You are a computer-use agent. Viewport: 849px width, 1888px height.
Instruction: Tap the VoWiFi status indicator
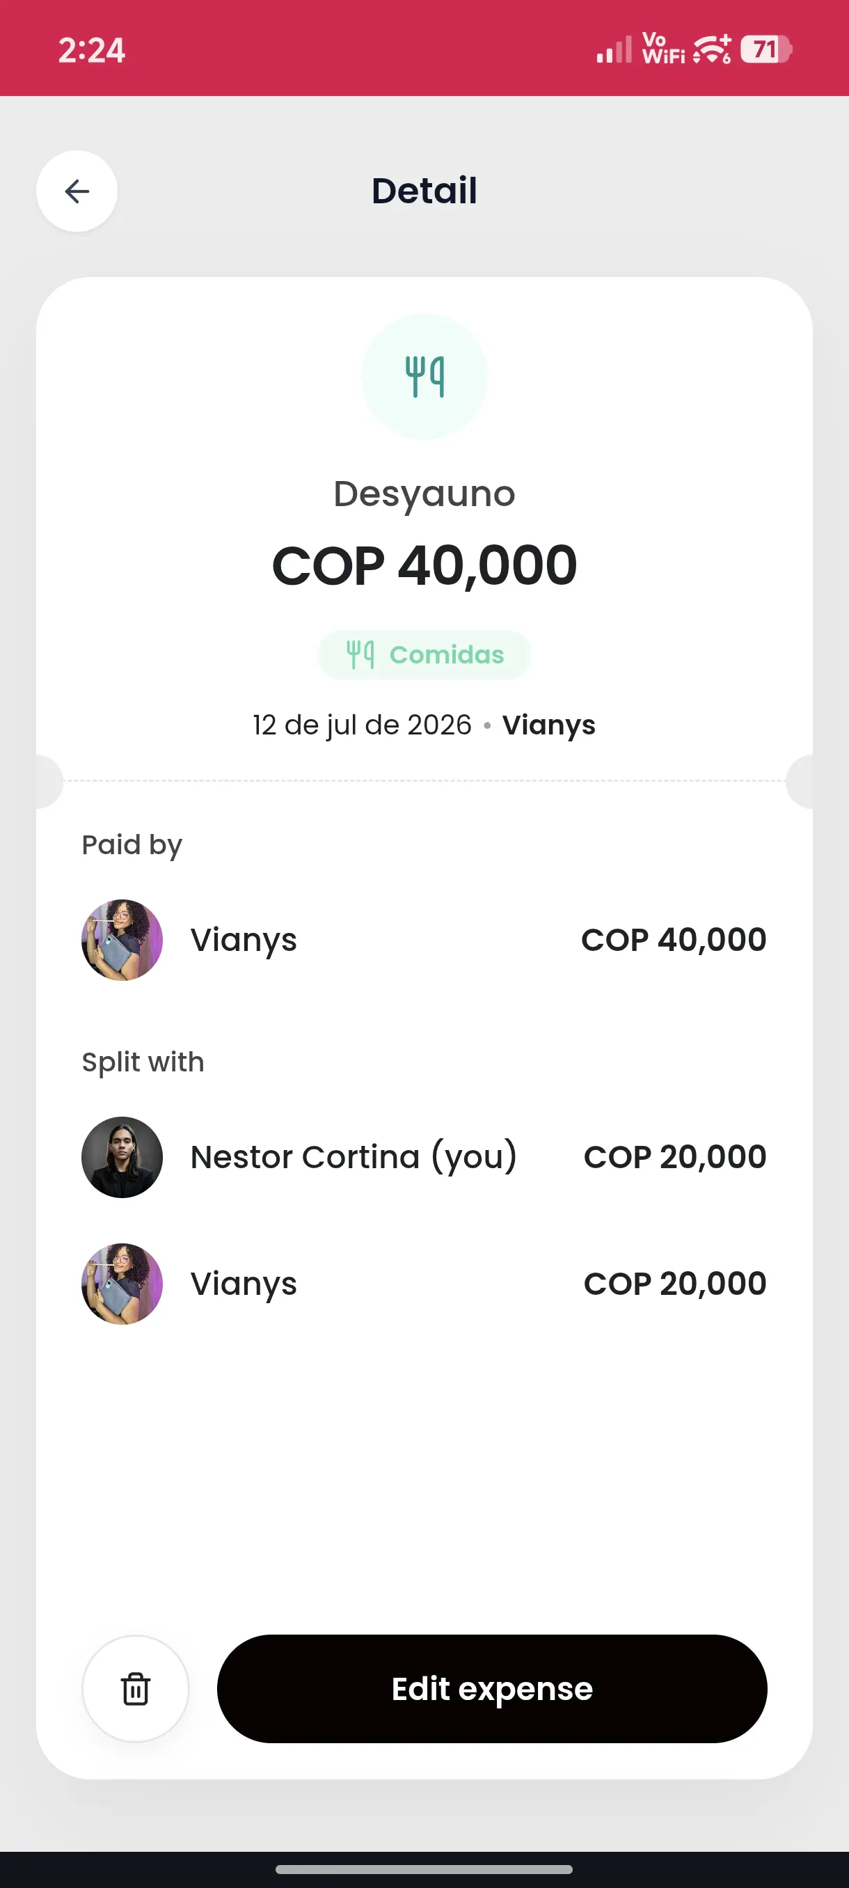point(663,48)
